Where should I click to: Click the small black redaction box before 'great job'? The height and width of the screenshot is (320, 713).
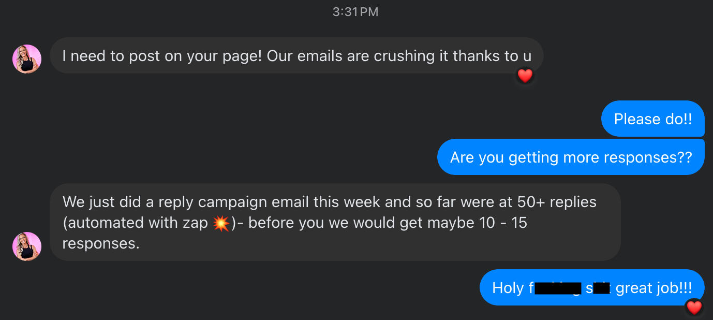click(x=601, y=288)
